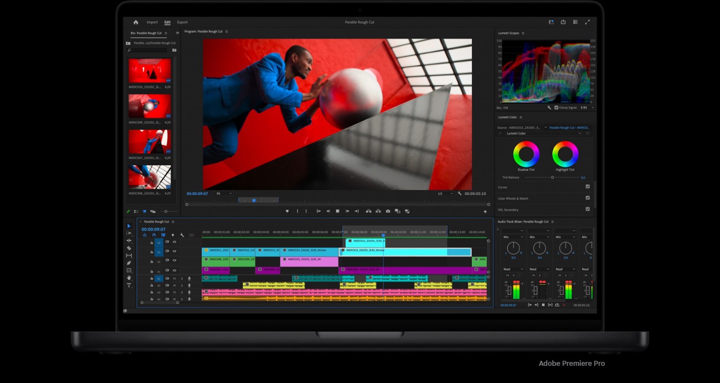Screen dimensions: 720x383
Task: Select thumbnail A005C009 clip in bin
Action: (150, 106)
